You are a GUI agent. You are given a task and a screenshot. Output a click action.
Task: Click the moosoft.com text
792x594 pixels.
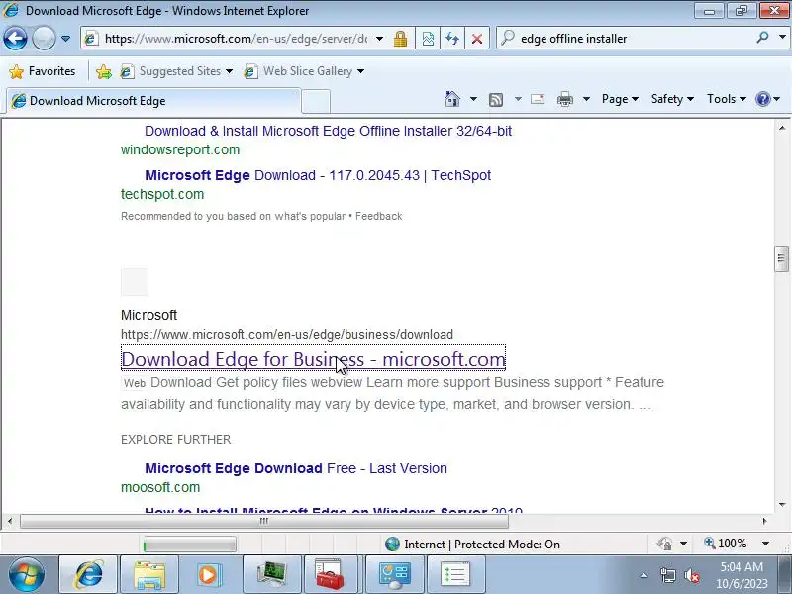tap(160, 487)
